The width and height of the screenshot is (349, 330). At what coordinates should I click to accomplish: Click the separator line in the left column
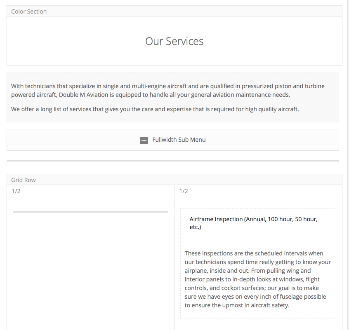click(x=90, y=212)
